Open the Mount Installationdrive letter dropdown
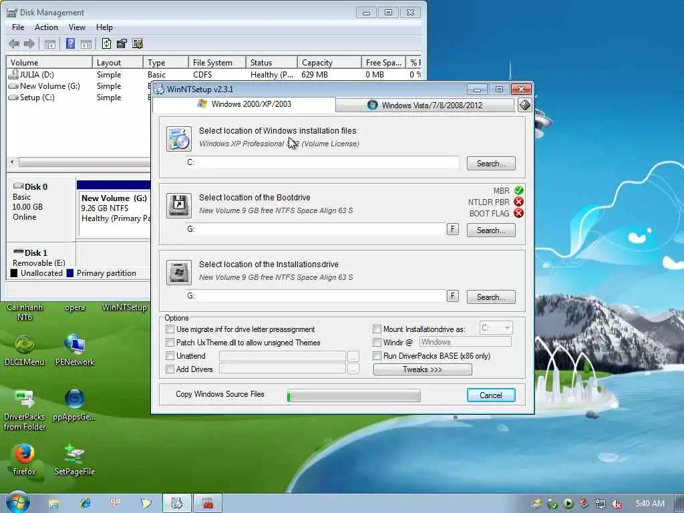The image size is (684, 513). (496, 327)
